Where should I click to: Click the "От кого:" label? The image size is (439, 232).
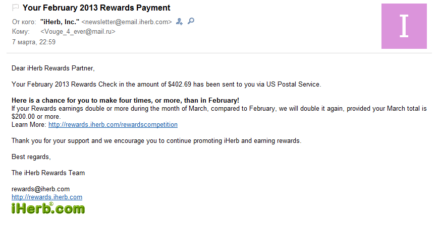24,22
